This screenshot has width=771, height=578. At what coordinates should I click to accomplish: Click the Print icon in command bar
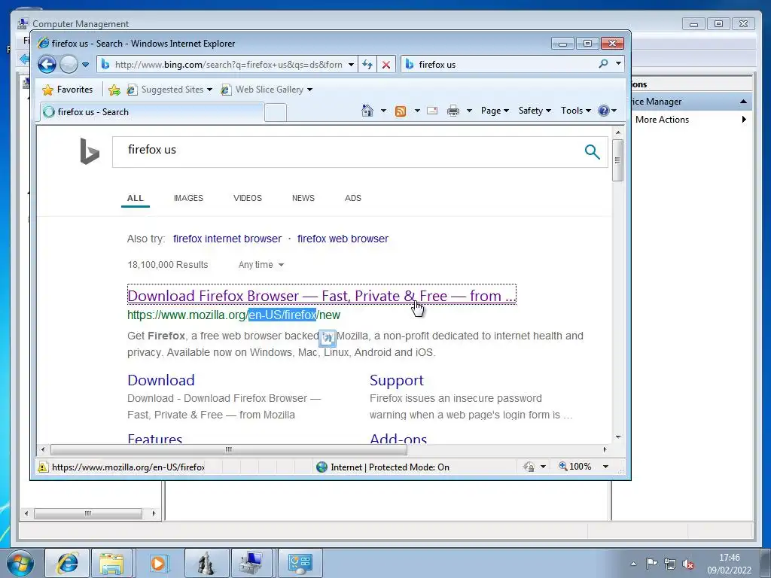tap(453, 111)
